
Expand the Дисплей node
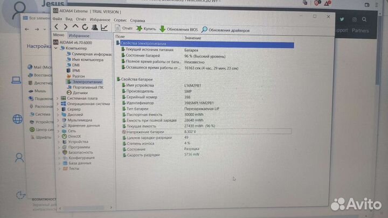pos(58,115)
